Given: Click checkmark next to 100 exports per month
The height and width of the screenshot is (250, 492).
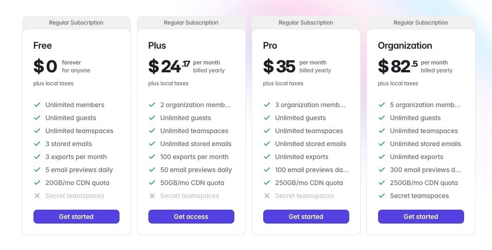Looking at the screenshot, I should point(152,157).
